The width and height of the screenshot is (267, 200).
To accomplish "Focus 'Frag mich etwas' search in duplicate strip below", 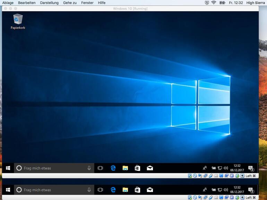I will (x=54, y=190).
